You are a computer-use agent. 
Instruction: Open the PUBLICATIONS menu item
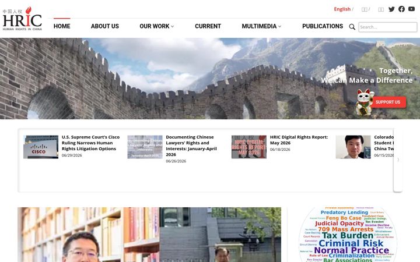[x=323, y=26]
